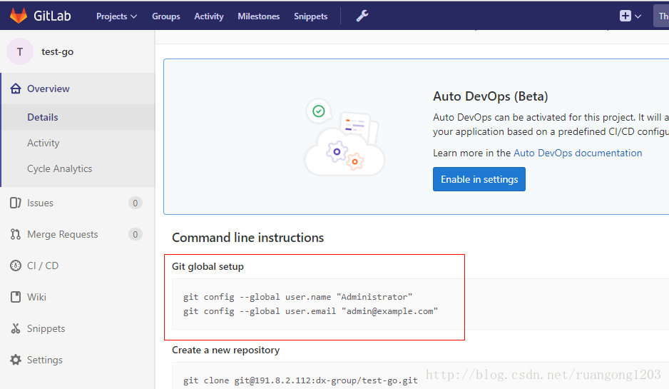
Task: Click the Auto DevOps (Beta) heading
Action: pos(490,96)
